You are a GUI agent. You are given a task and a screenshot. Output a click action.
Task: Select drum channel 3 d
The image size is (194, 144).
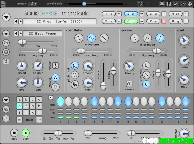pyautogui.click(x=153, y=14)
